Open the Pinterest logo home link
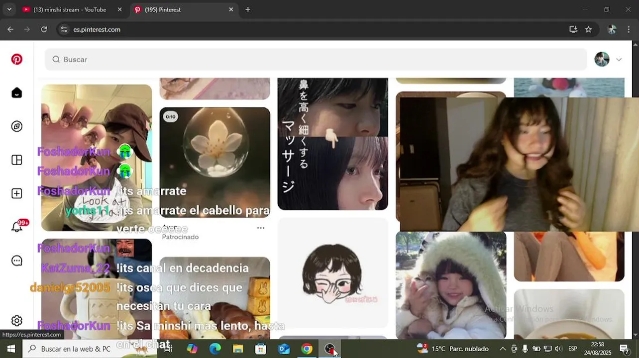 17,60
